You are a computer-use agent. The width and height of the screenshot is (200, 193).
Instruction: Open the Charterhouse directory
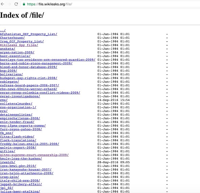point(12,38)
